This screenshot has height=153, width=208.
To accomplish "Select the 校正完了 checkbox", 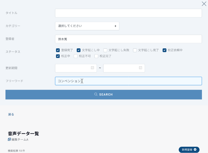I will (96, 56).
